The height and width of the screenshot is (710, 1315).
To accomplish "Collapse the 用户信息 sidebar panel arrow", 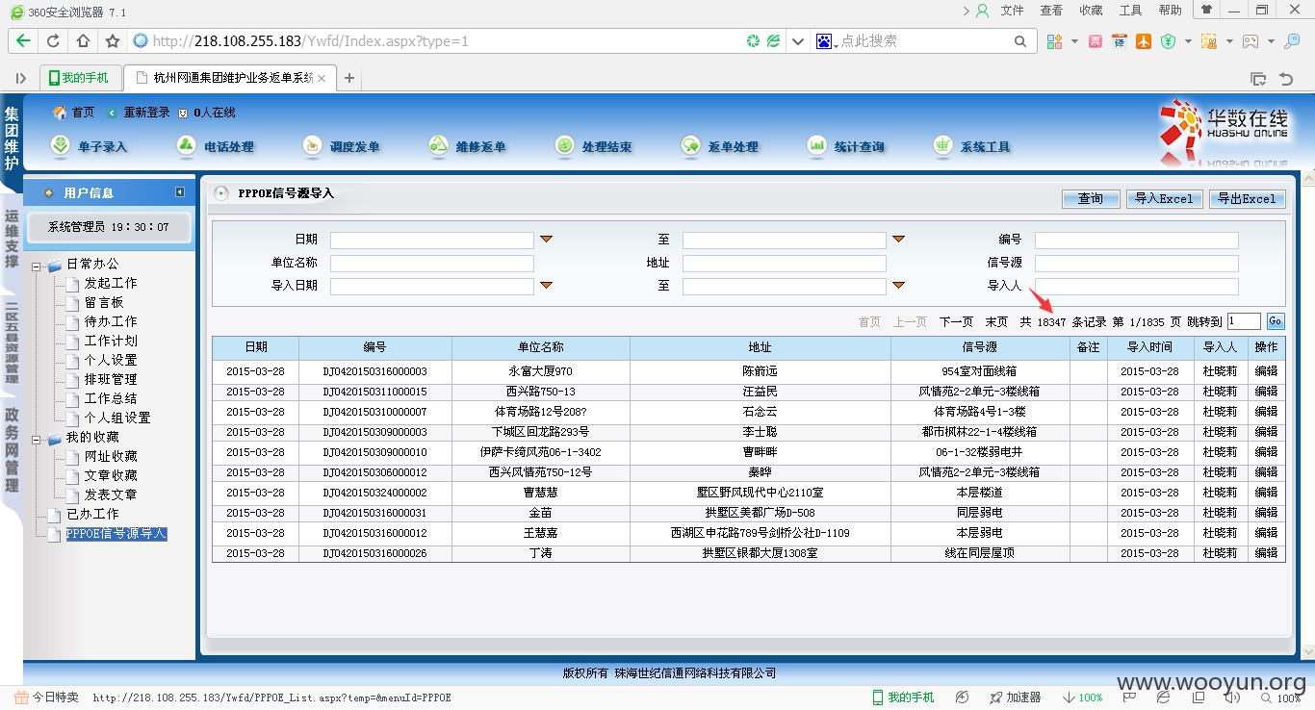I will (180, 192).
